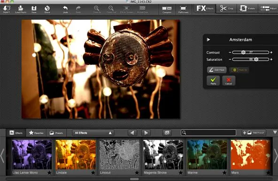
Task: Browse effects right with side chevron
Action: [x=276, y=156]
